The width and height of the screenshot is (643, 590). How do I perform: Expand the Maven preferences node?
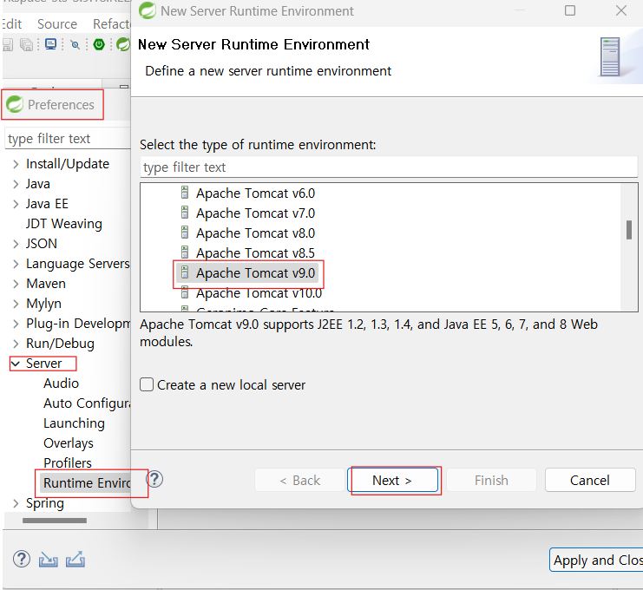[16, 284]
